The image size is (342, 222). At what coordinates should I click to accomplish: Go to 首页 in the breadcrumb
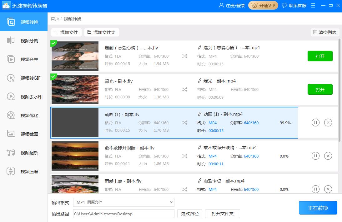click(x=55, y=19)
